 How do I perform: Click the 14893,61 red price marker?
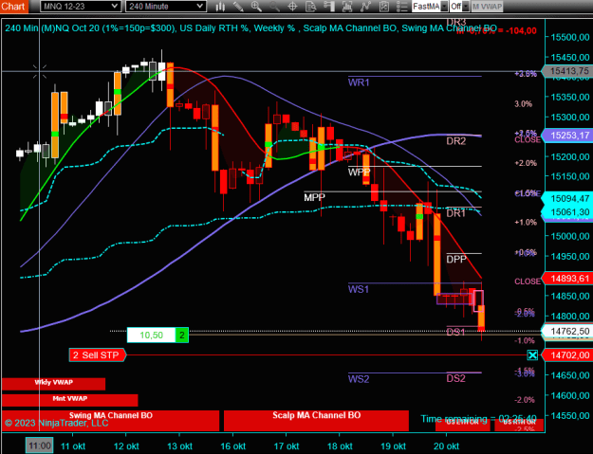(567, 279)
